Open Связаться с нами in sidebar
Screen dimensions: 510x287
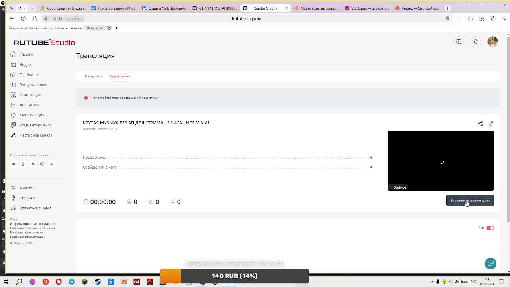35,208
